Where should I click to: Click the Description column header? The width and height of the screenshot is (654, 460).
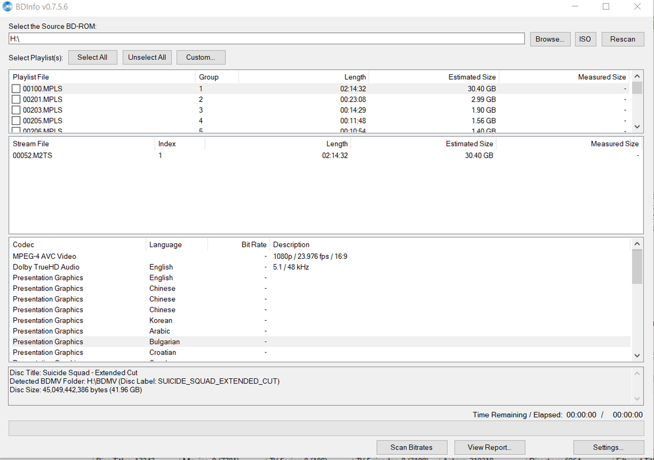(x=449, y=244)
